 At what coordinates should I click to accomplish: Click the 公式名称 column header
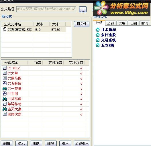(x=15, y=63)
